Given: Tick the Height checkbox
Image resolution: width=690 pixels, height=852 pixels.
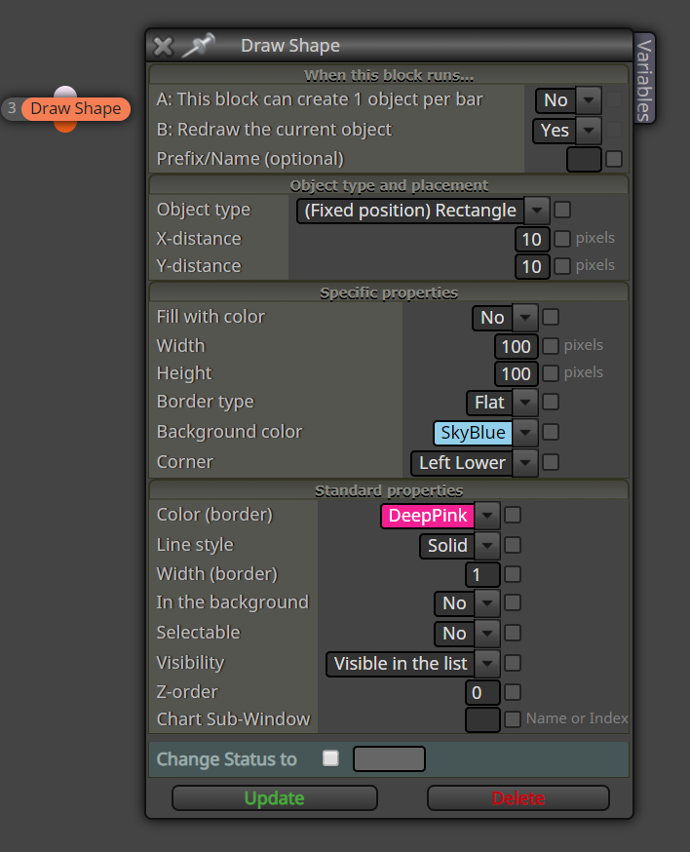Looking at the screenshot, I should 551,372.
